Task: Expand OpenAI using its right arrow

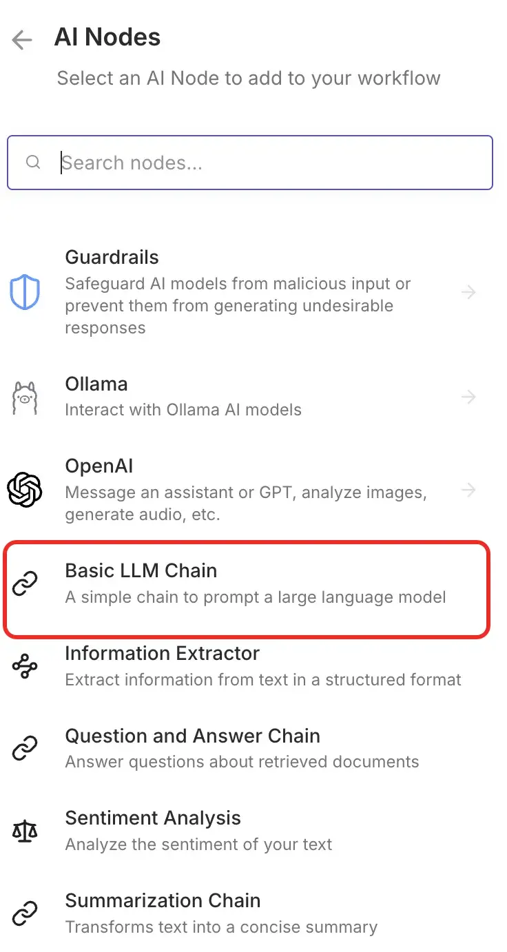Action: [468, 490]
